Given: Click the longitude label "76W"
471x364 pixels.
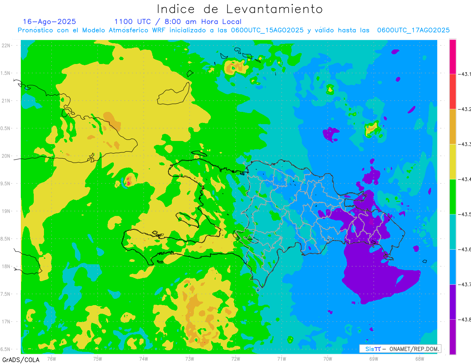Looking at the screenshot, I should point(51,359).
